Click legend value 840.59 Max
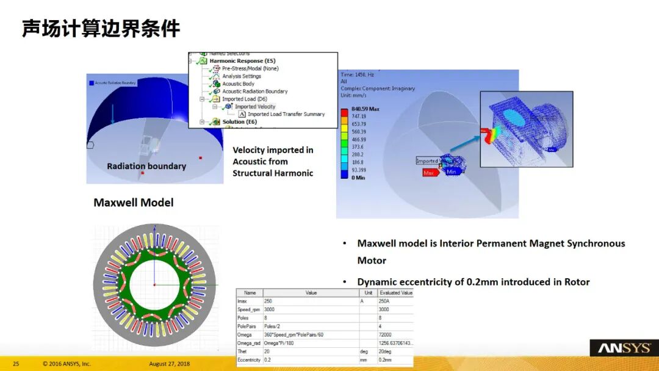659x371 pixels. (366, 109)
